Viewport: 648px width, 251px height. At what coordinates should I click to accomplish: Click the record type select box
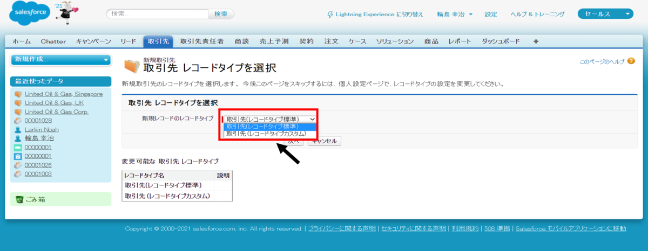pyautogui.click(x=269, y=119)
